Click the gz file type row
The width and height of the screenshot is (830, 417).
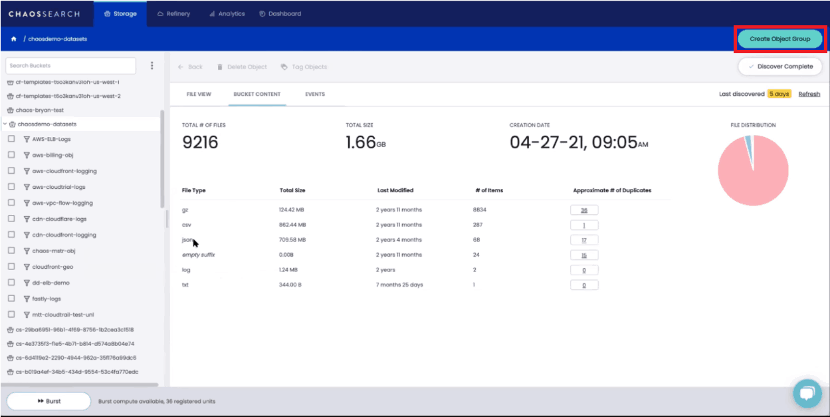[x=425, y=210]
